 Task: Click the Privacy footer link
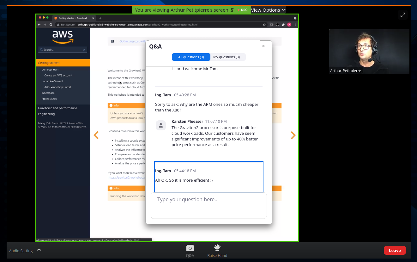(42, 123)
